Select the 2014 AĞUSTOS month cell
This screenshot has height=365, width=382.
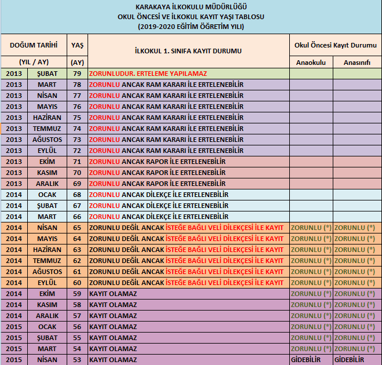click(47, 272)
